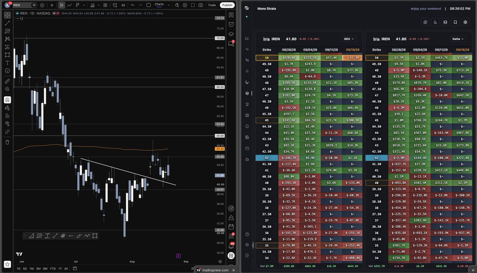Select the YTD time range
The image size is (477, 273).
pyautogui.click(x=53, y=269)
